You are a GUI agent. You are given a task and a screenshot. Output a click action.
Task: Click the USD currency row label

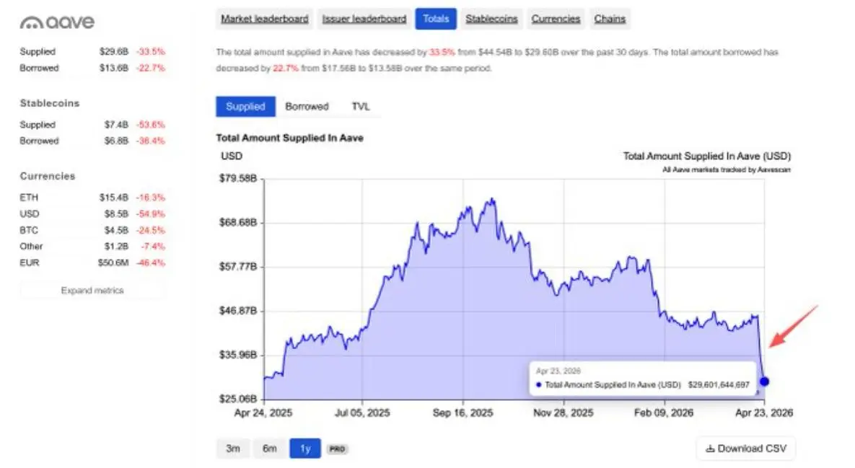pyautogui.click(x=30, y=213)
